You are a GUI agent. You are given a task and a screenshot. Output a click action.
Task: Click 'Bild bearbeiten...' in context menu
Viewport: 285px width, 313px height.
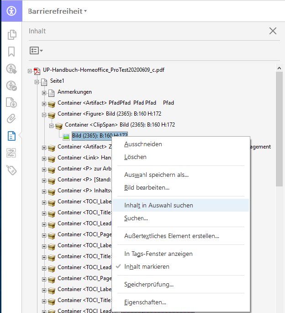(x=147, y=187)
